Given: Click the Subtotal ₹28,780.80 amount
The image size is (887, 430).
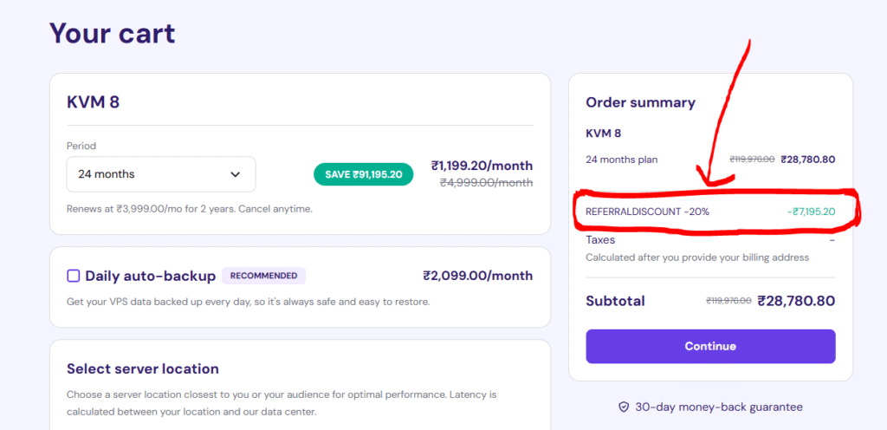Looking at the screenshot, I should click(795, 301).
